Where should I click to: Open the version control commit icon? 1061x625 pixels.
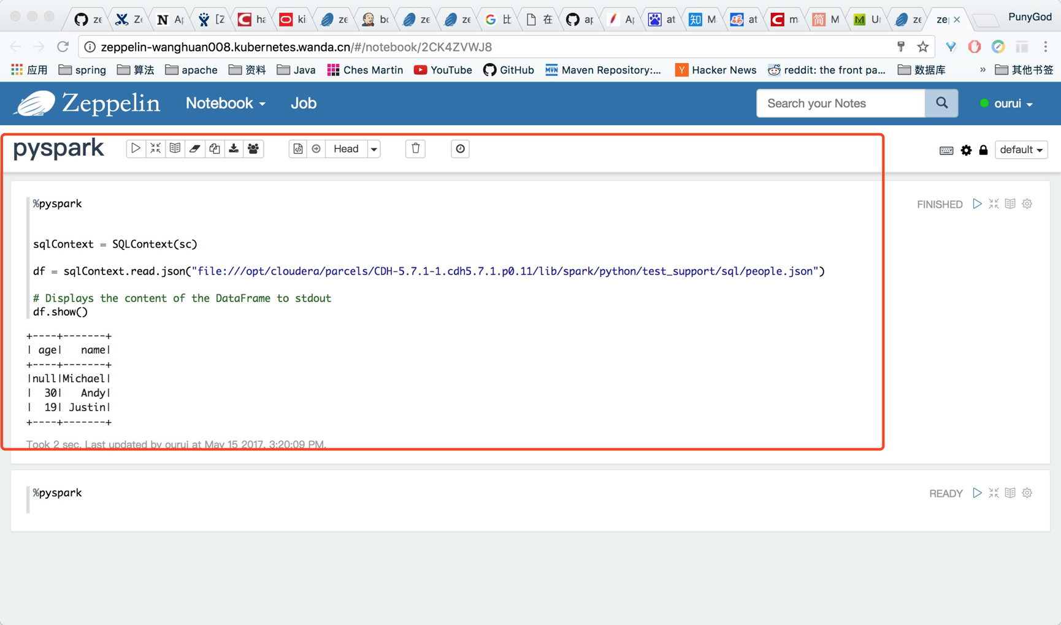298,149
